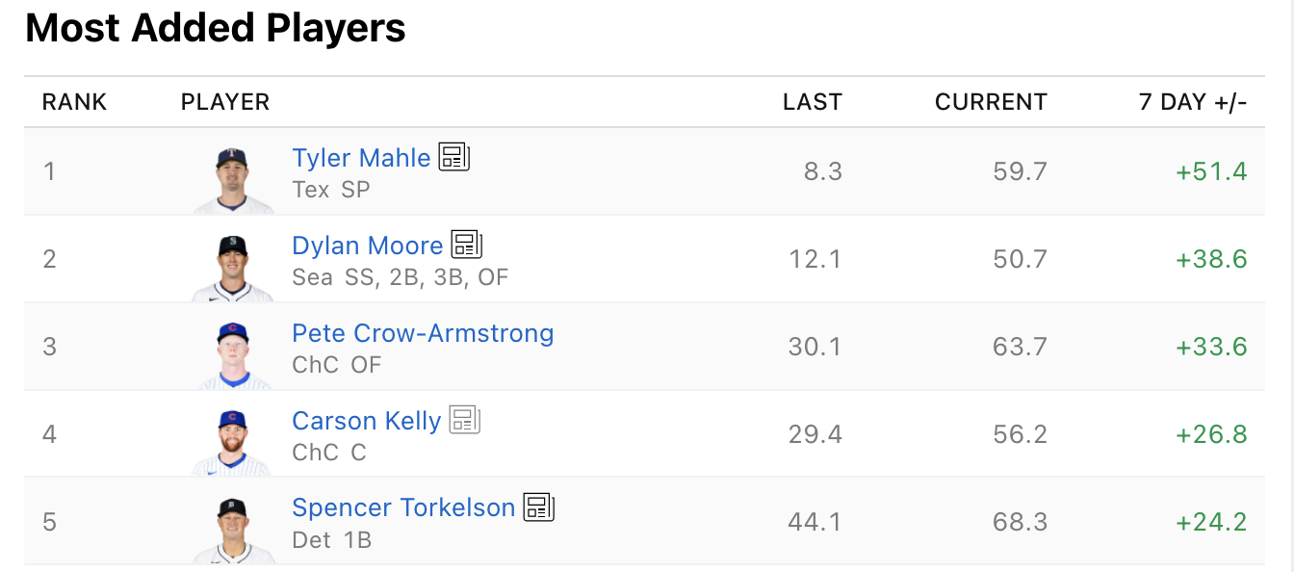Open Dylan Moore's player news notes icon
The height and width of the screenshot is (572, 1294).
467,245
